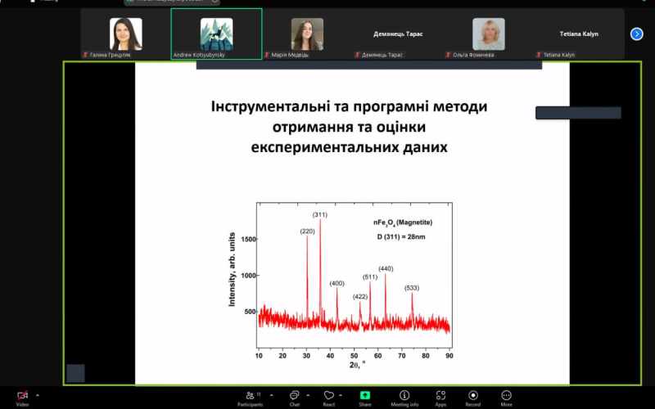655x409 pixels.
Task: Expand the Video options caret
Action: pyautogui.click(x=38, y=395)
